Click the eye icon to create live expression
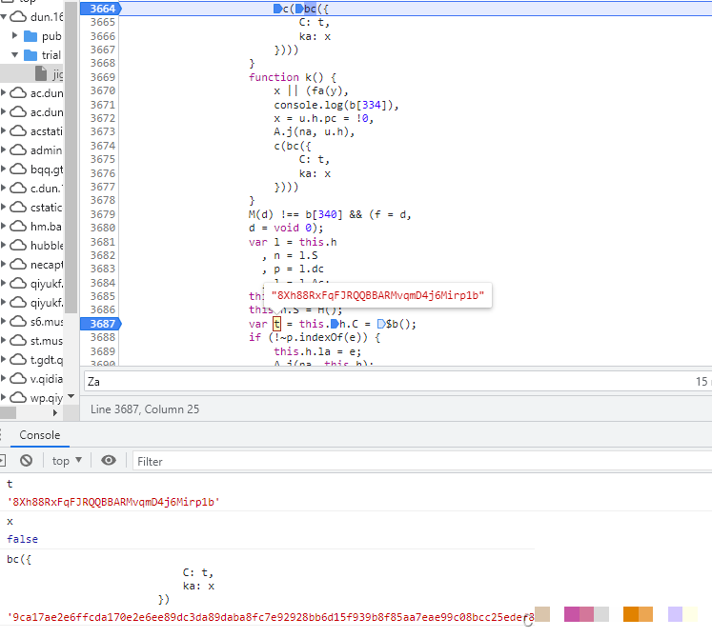 [109, 461]
